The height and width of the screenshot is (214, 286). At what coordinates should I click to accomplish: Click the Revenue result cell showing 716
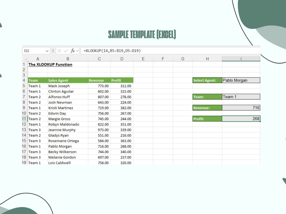pos(241,108)
